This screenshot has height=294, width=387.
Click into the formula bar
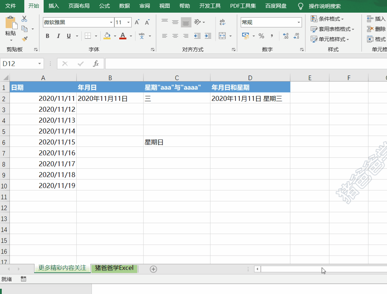pos(246,64)
